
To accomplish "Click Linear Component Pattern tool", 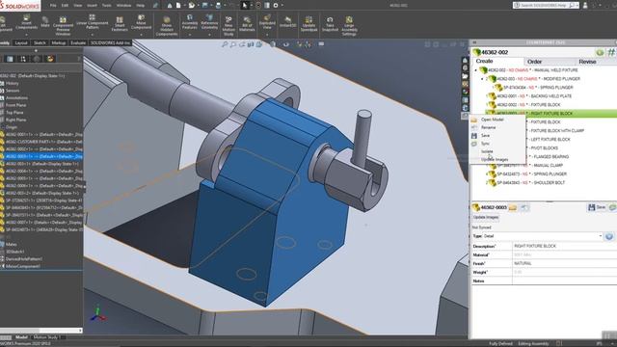I will tap(93, 22).
